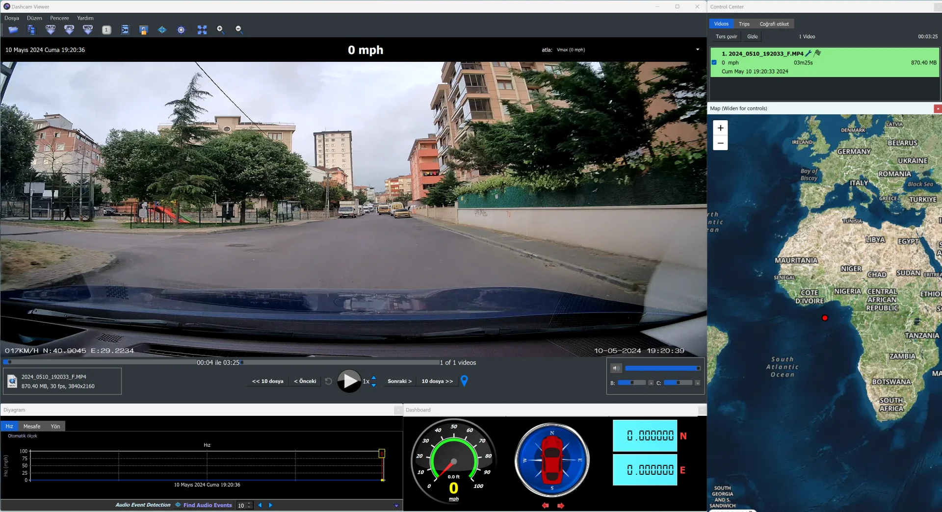
Task: Click the open folder toolbar icon
Action: 13,30
